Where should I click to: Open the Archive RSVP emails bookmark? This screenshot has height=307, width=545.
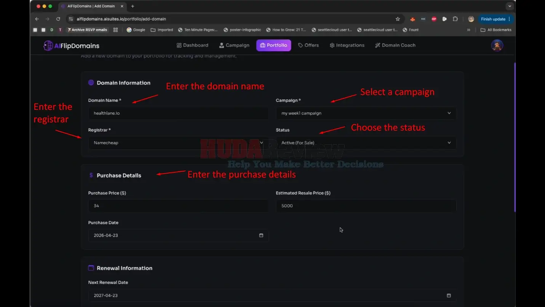pos(87,30)
